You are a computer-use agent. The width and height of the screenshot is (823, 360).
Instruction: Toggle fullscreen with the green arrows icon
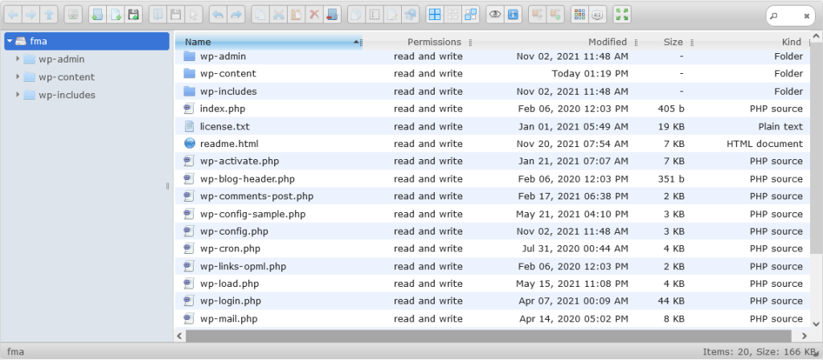click(622, 14)
